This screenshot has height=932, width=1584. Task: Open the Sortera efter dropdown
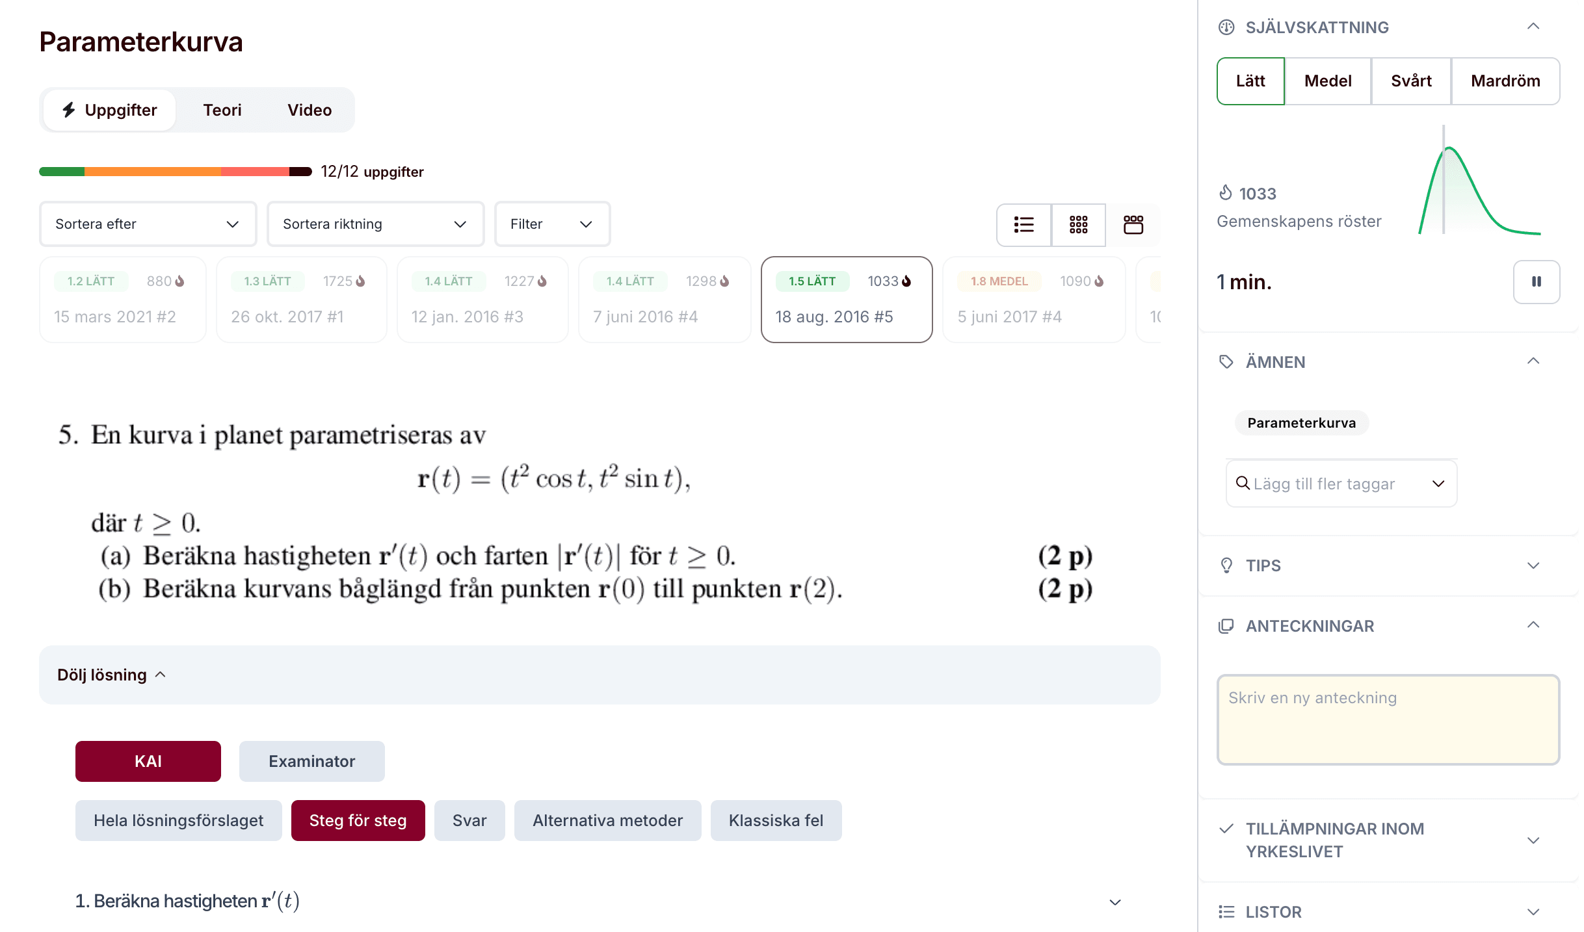(148, 224)
